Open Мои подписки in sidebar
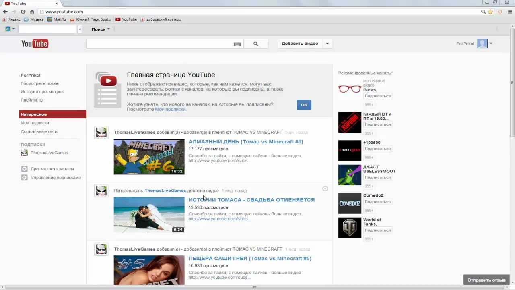This screenshot has height=290, width=515. tap(35, 123)
